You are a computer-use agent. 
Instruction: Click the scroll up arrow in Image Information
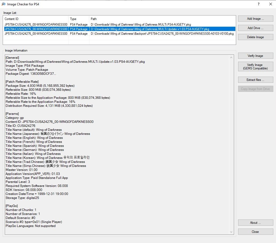click(231, 57)
